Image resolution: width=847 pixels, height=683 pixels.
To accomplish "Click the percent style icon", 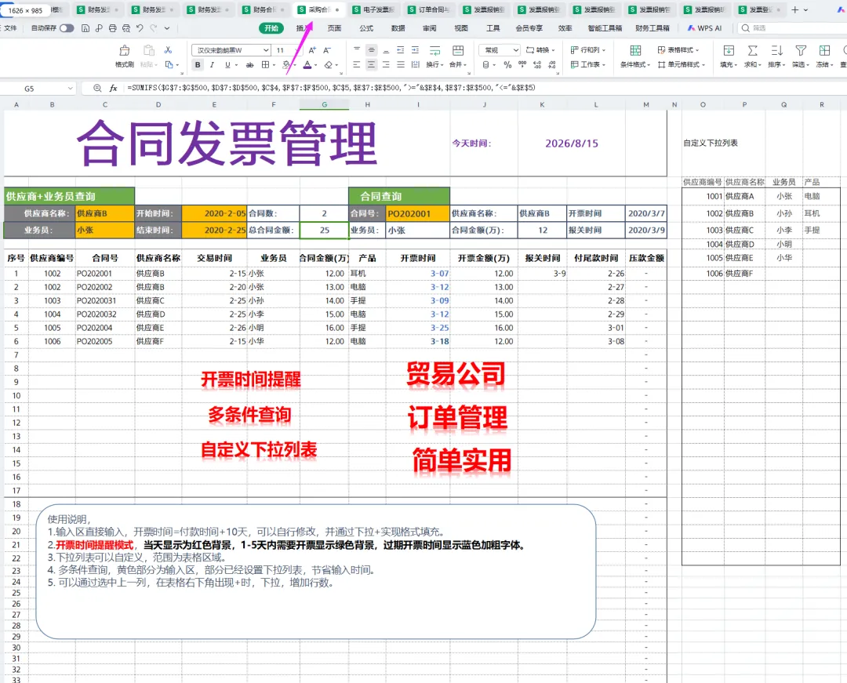I will click(507, 65).
